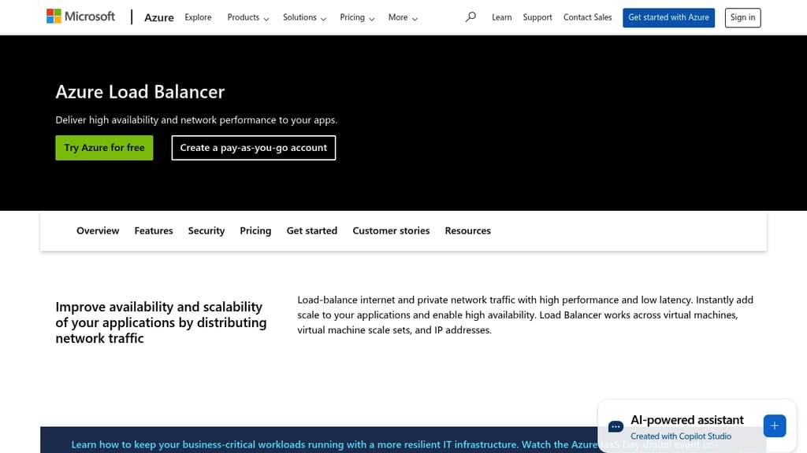
Task: Expand the Solutions dropdown
Action: 304,17
